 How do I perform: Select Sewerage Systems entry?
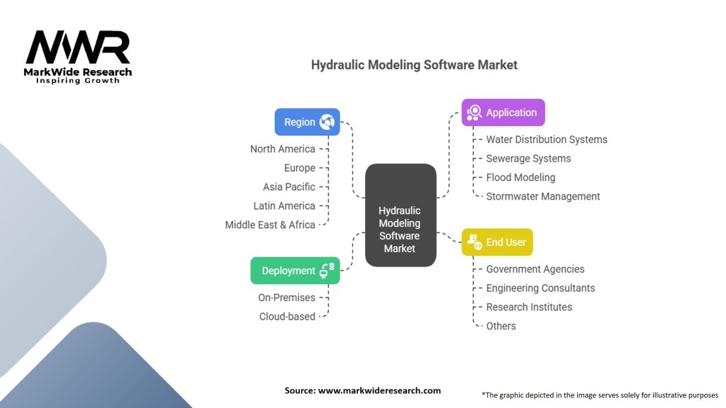click(528, 158)
